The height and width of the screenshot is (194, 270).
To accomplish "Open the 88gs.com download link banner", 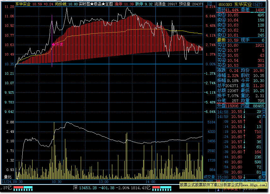I will tap(223, 185).
